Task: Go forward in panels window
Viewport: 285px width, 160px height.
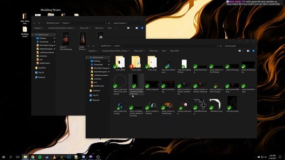Action: tap(93, 46)
